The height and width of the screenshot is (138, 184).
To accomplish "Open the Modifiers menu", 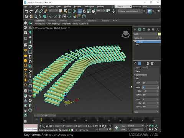I will click(67, 7).
